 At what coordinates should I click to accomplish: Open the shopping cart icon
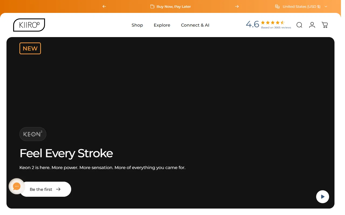point(325,25)
